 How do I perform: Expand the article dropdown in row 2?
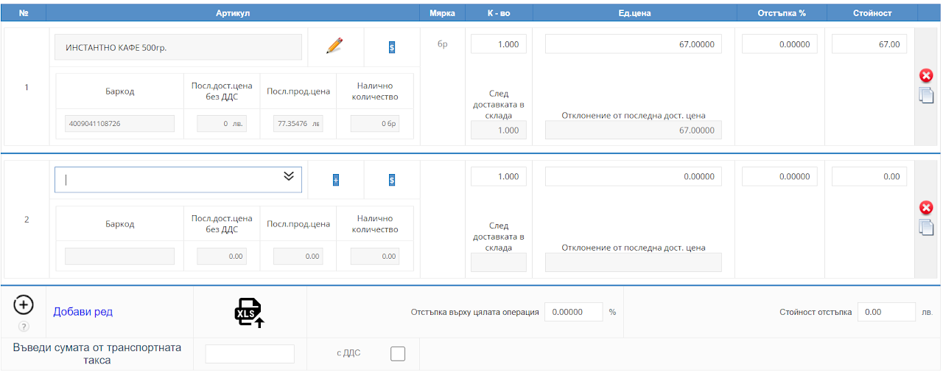[289, 176]
